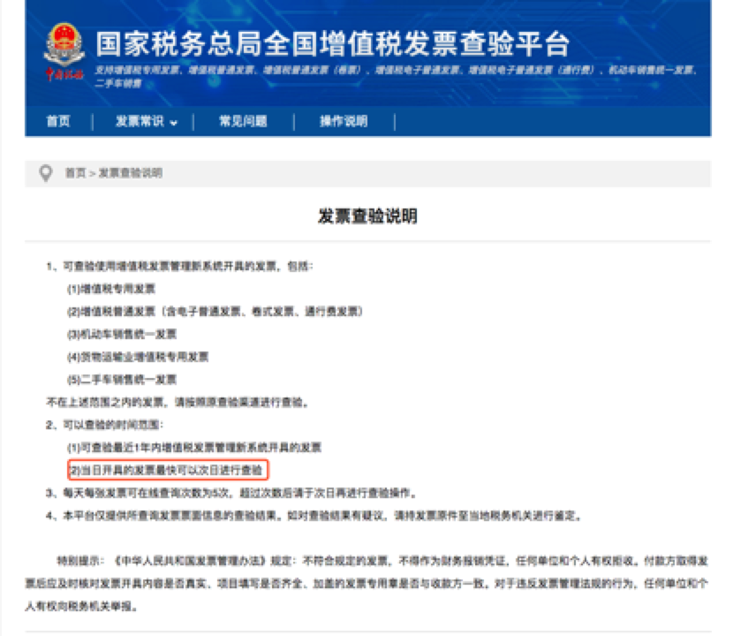Click the site title 国家税务总局全国增值税发票查验平台
This screenshot has width=733, height=636.
pyautogui.click(x=333, y=44)
